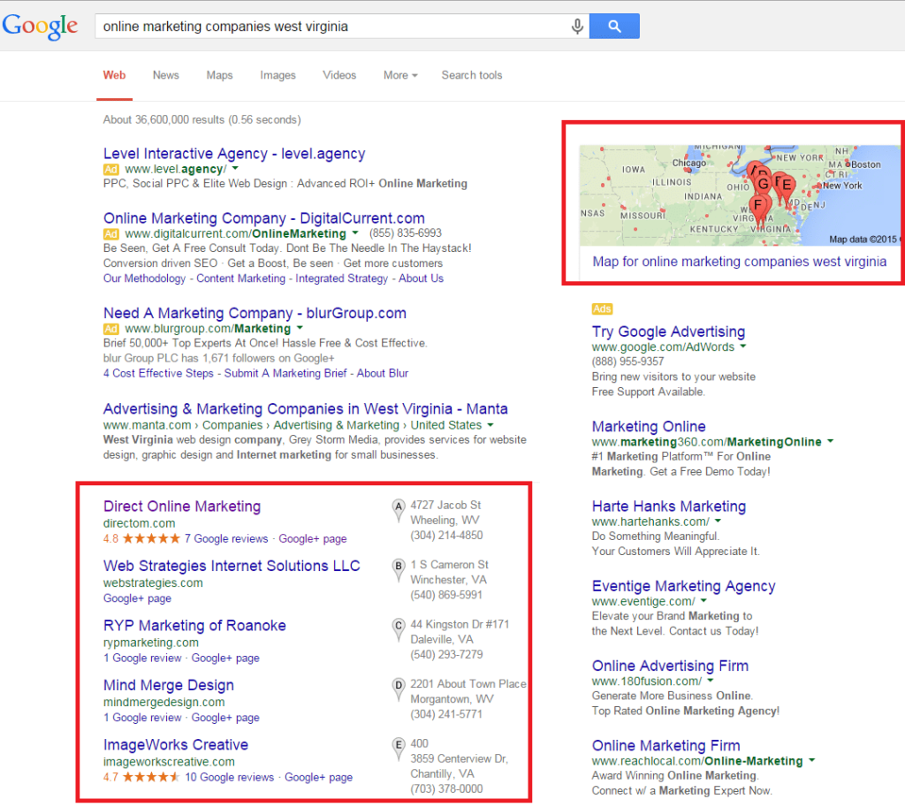Open 7 Google reviews for Direct Online Marketing
Screen dimensions: 905x807
click(225, 538)
